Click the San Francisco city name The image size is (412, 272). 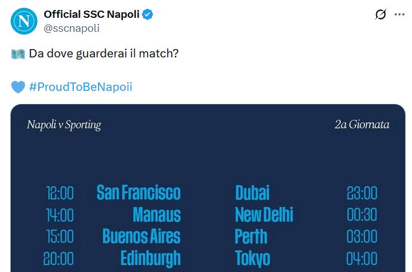pyautogui.click(x=139, y=193)
